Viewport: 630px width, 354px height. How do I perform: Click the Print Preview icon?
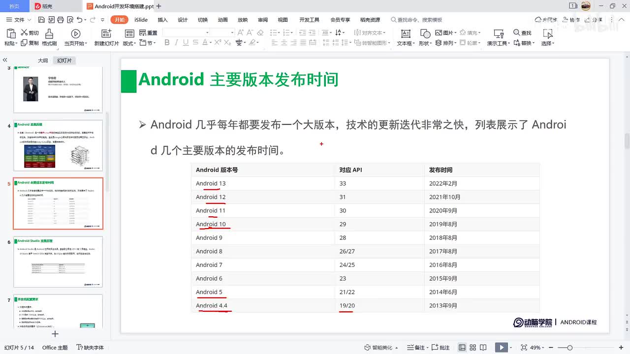(x=69, y=20)
